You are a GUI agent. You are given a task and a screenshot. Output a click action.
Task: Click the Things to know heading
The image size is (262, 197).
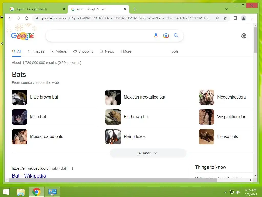211,167
